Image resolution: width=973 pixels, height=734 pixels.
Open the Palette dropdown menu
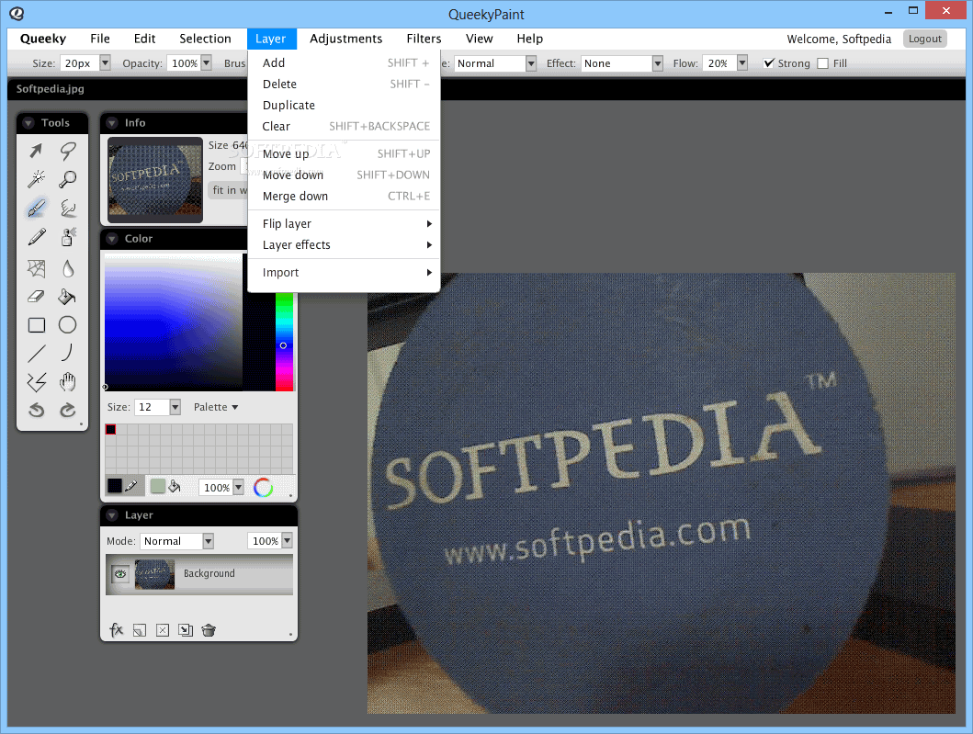pyautogui.click(x=216, y=407)
